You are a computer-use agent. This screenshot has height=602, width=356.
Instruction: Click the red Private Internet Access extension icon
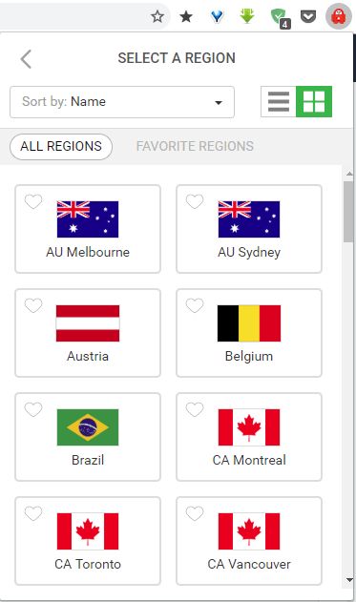coord(338,16)
